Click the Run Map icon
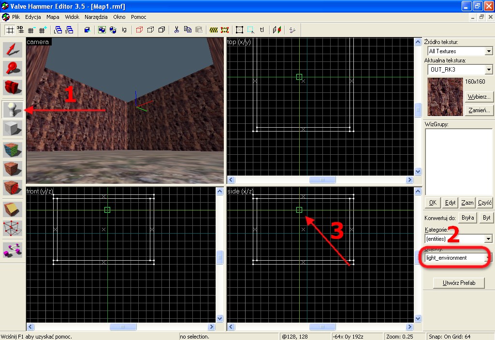 (292, 30)
